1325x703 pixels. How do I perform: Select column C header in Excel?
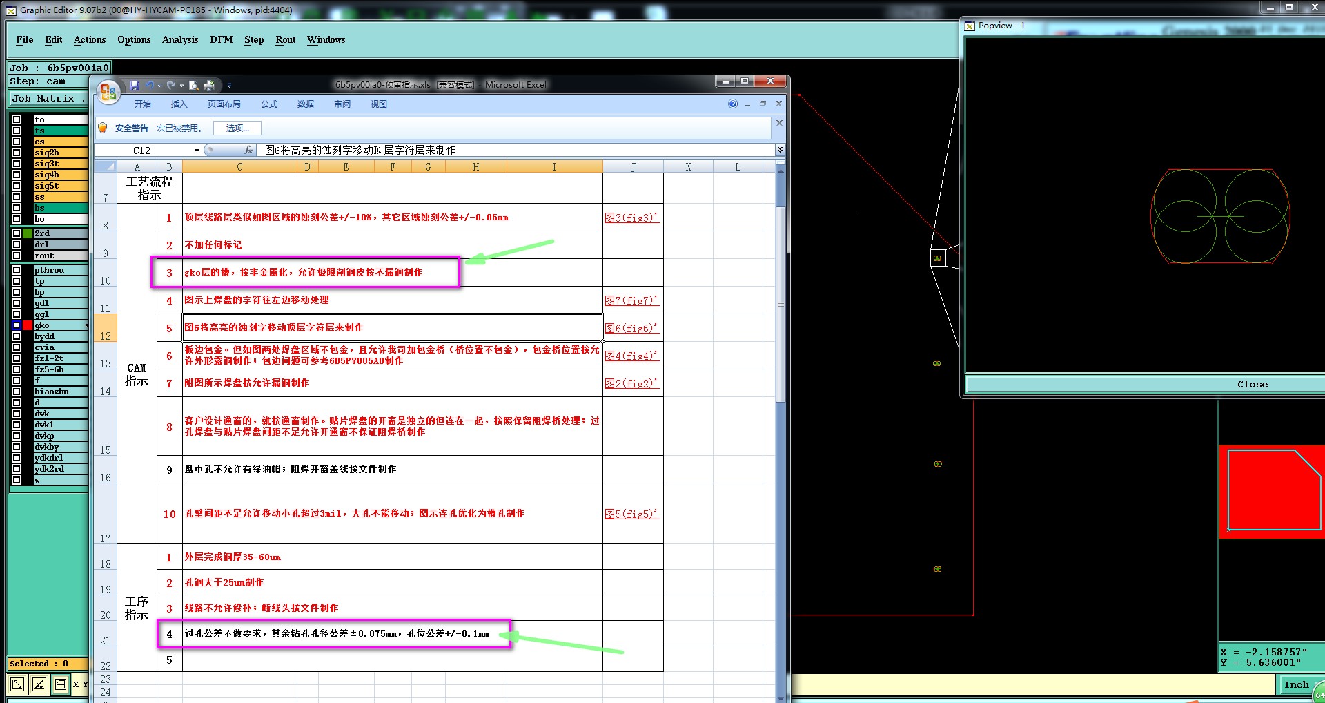pyautogui.click(x=239, y=166)
